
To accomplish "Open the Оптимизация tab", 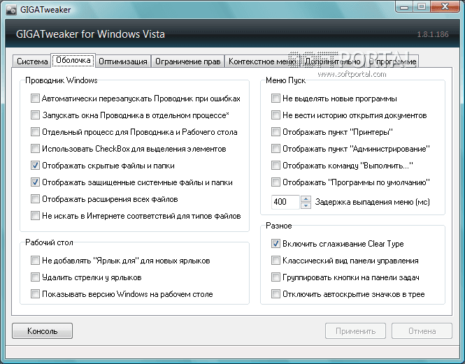I will (x=123, y=61).
